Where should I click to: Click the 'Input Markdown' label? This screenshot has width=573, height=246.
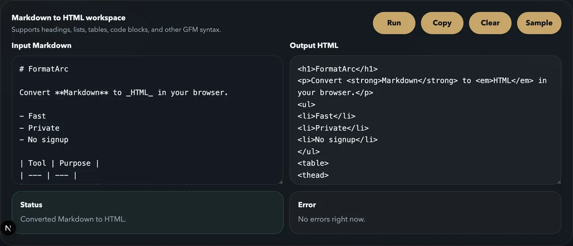point(41,45)
